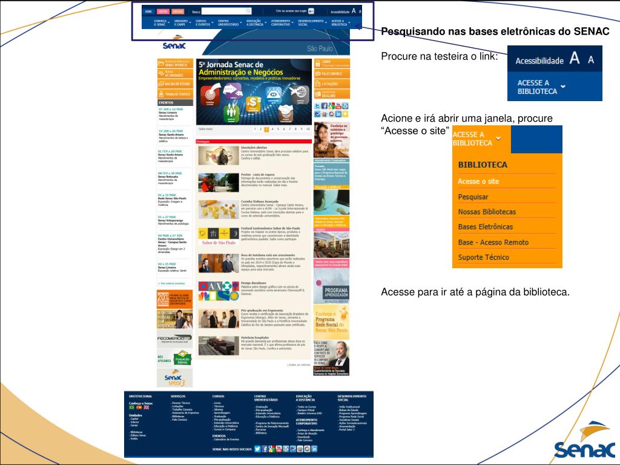Screen dimensions: 620x465
Task: Open the Hotelaria hospitalar news headline
Action: (255, 338)
